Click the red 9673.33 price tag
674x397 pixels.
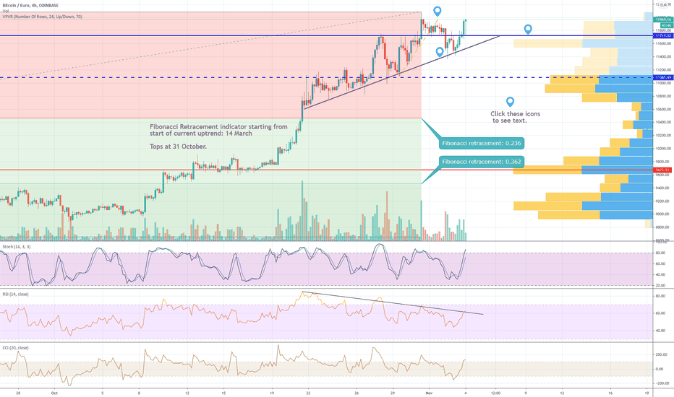(662, 170)
